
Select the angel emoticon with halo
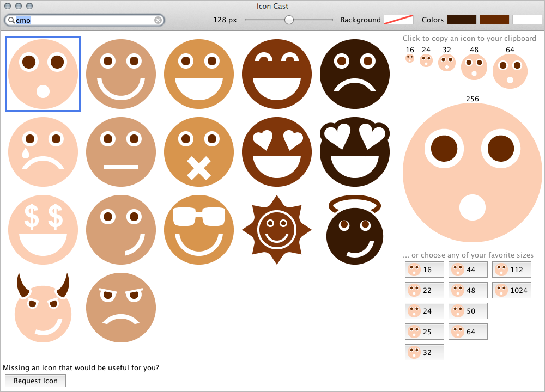(355, 230)
